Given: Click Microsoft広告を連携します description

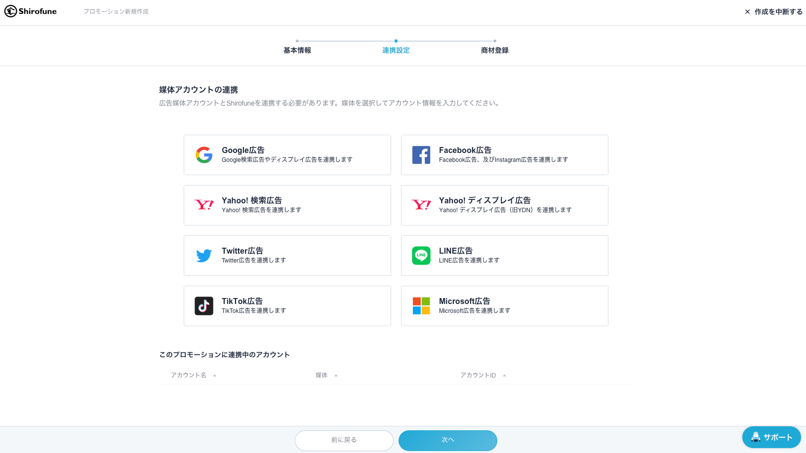Looking at the screenshot, I should [x=475, y=311].
